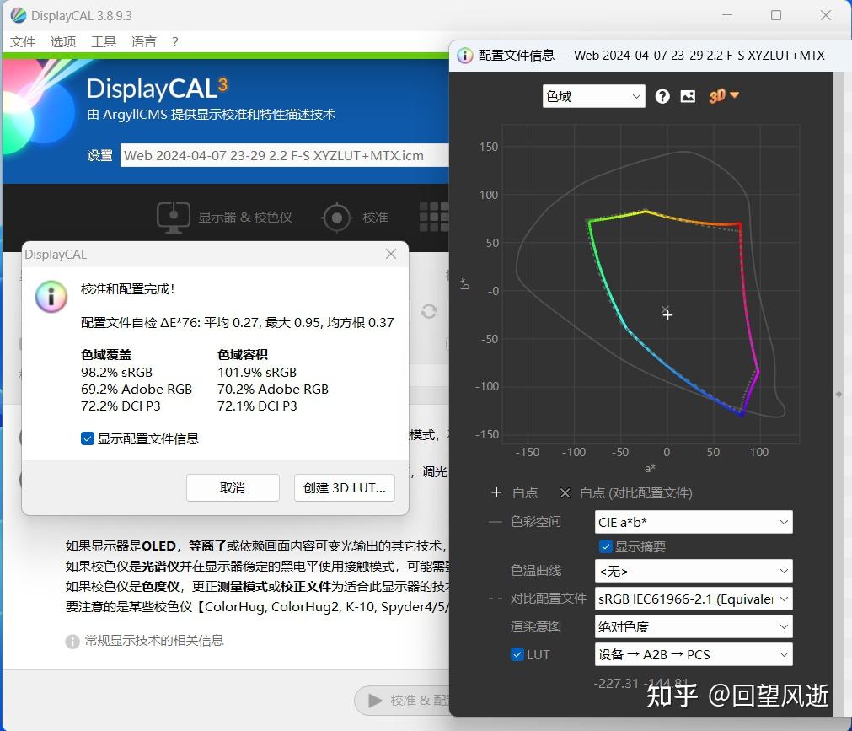This screenshot has height=731, width=852.
Task: Click the 取消 button
Action: coord(233,487)
